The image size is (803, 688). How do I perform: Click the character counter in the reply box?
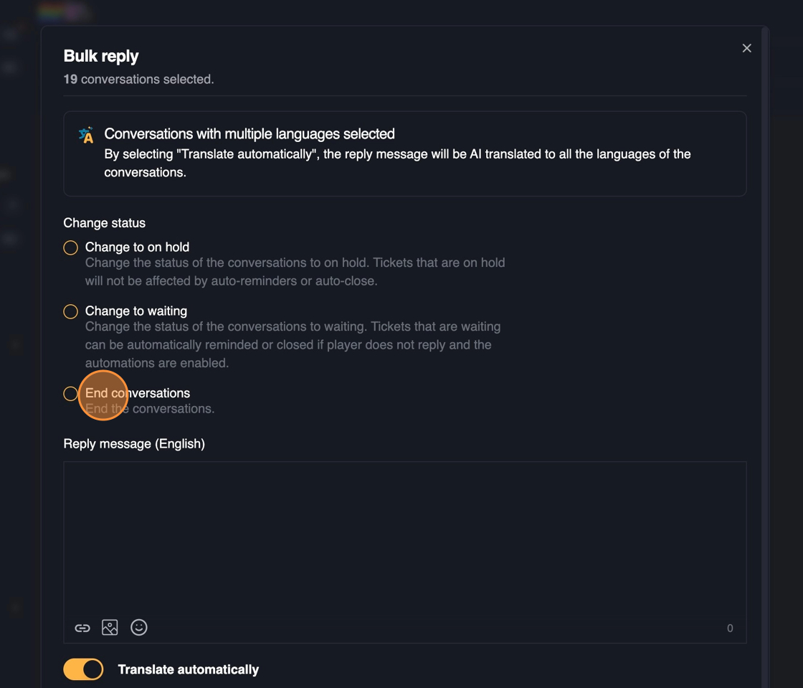click(730, 628)
